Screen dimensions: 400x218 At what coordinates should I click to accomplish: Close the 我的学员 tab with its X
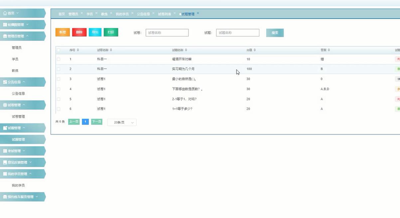click(132, 13)
